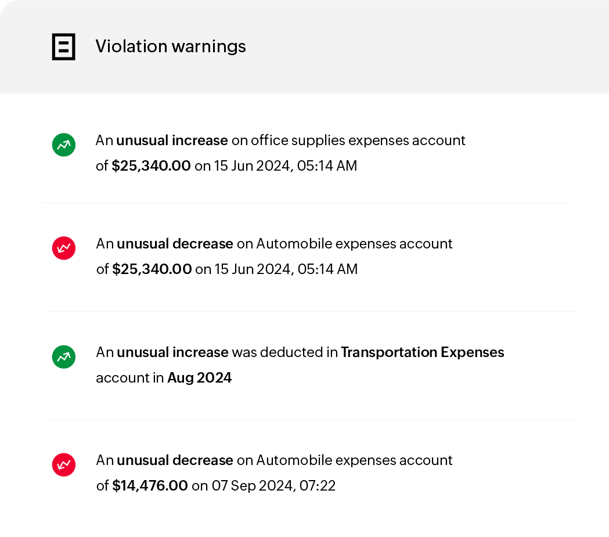609x537 pixels.
Task: Open the office supplies expenses account link
Action: [357, 140]
